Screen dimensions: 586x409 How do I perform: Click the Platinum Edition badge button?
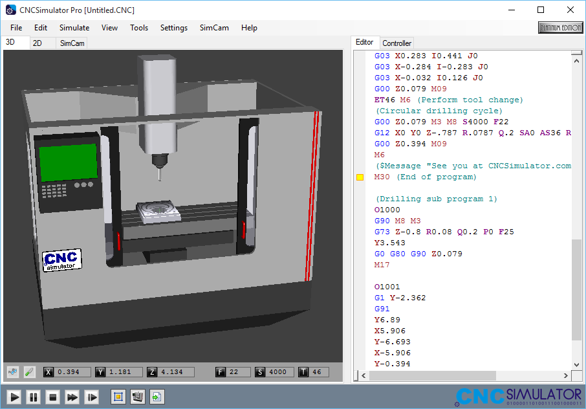tap(560, 28)
